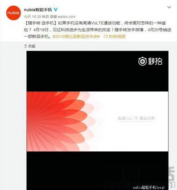Follow the 微博 weibo.com source link
177x190 pixels.
click(63, 17)
